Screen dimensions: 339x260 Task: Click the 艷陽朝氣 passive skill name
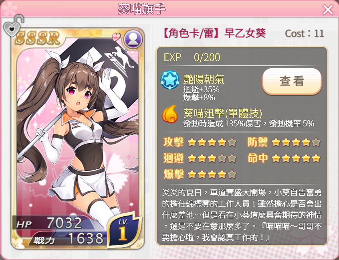[x=204, y=79]
